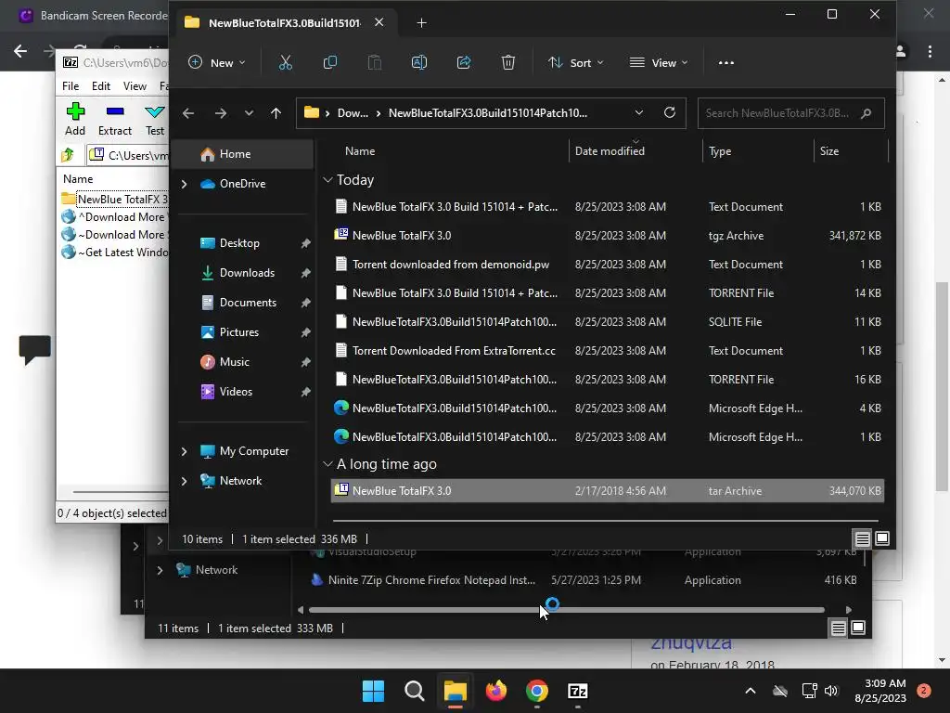Add a new Explorer tab
The image size is (950, 713).
point(422,23)
